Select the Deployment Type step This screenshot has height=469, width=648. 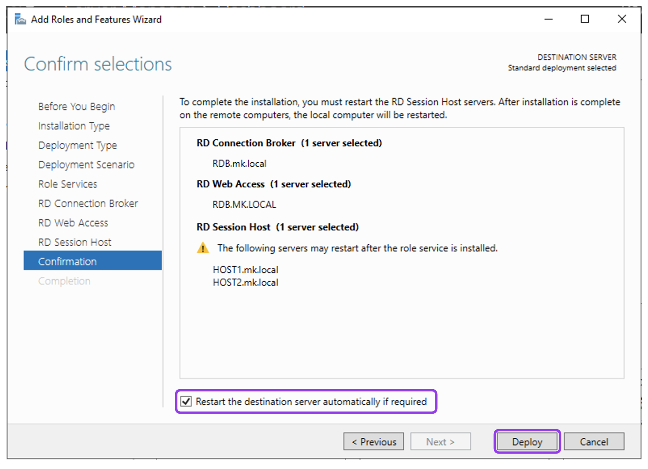77,145
